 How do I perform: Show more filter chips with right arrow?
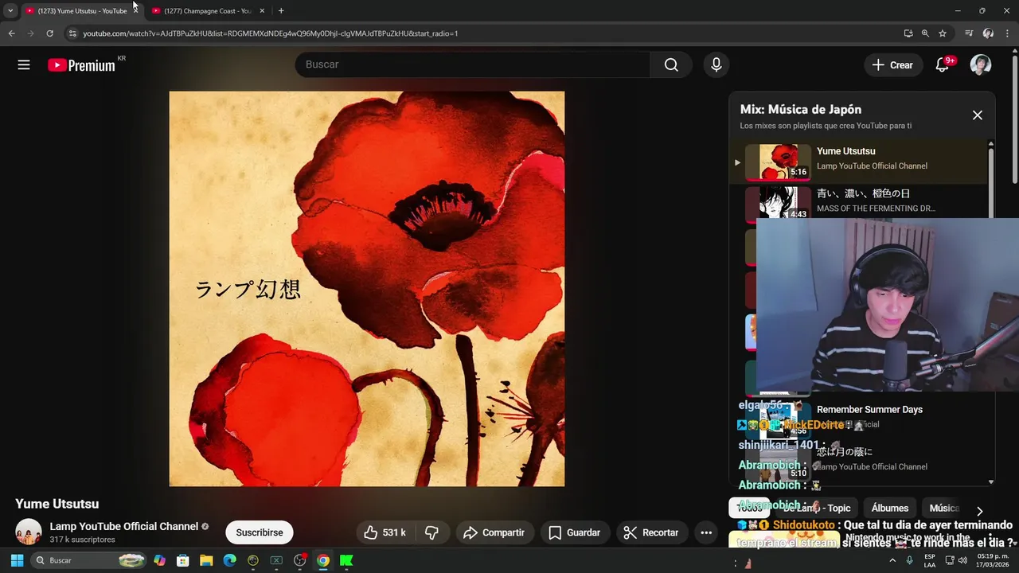(979, 511)
